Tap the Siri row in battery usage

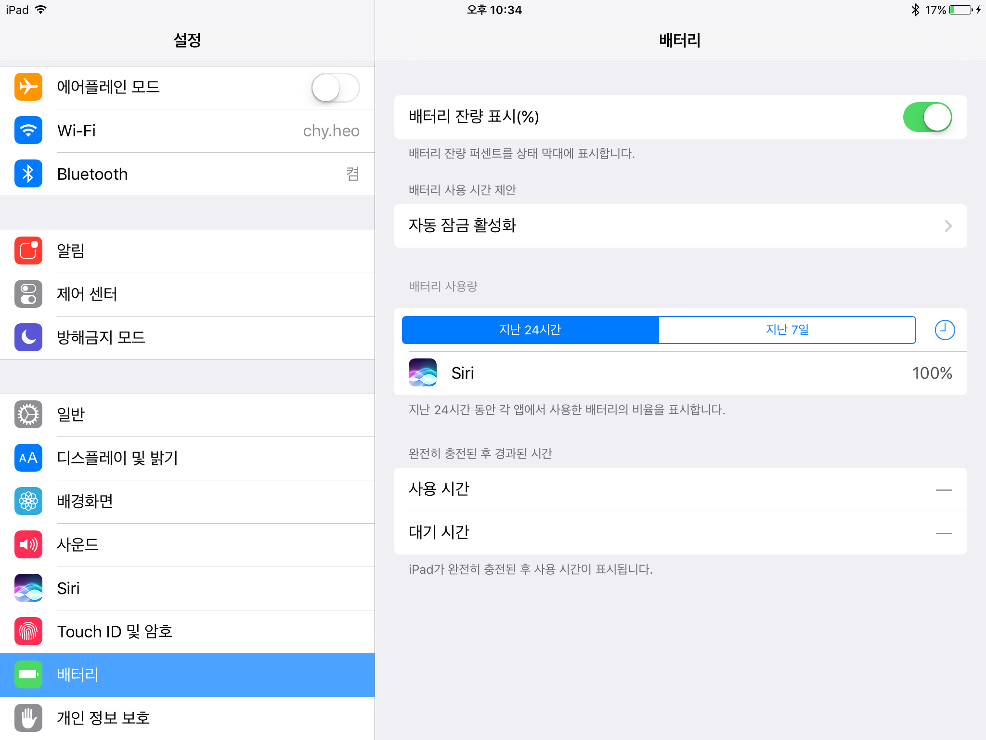[x=680, y=373]
